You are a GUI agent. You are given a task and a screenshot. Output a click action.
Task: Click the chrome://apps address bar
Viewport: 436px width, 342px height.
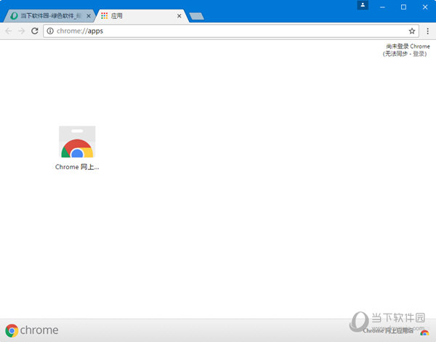218,31
